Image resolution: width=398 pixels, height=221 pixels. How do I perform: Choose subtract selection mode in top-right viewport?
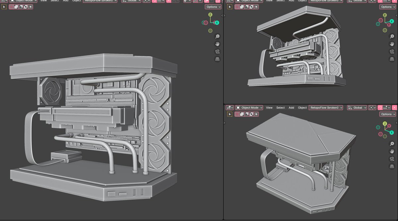246,7
